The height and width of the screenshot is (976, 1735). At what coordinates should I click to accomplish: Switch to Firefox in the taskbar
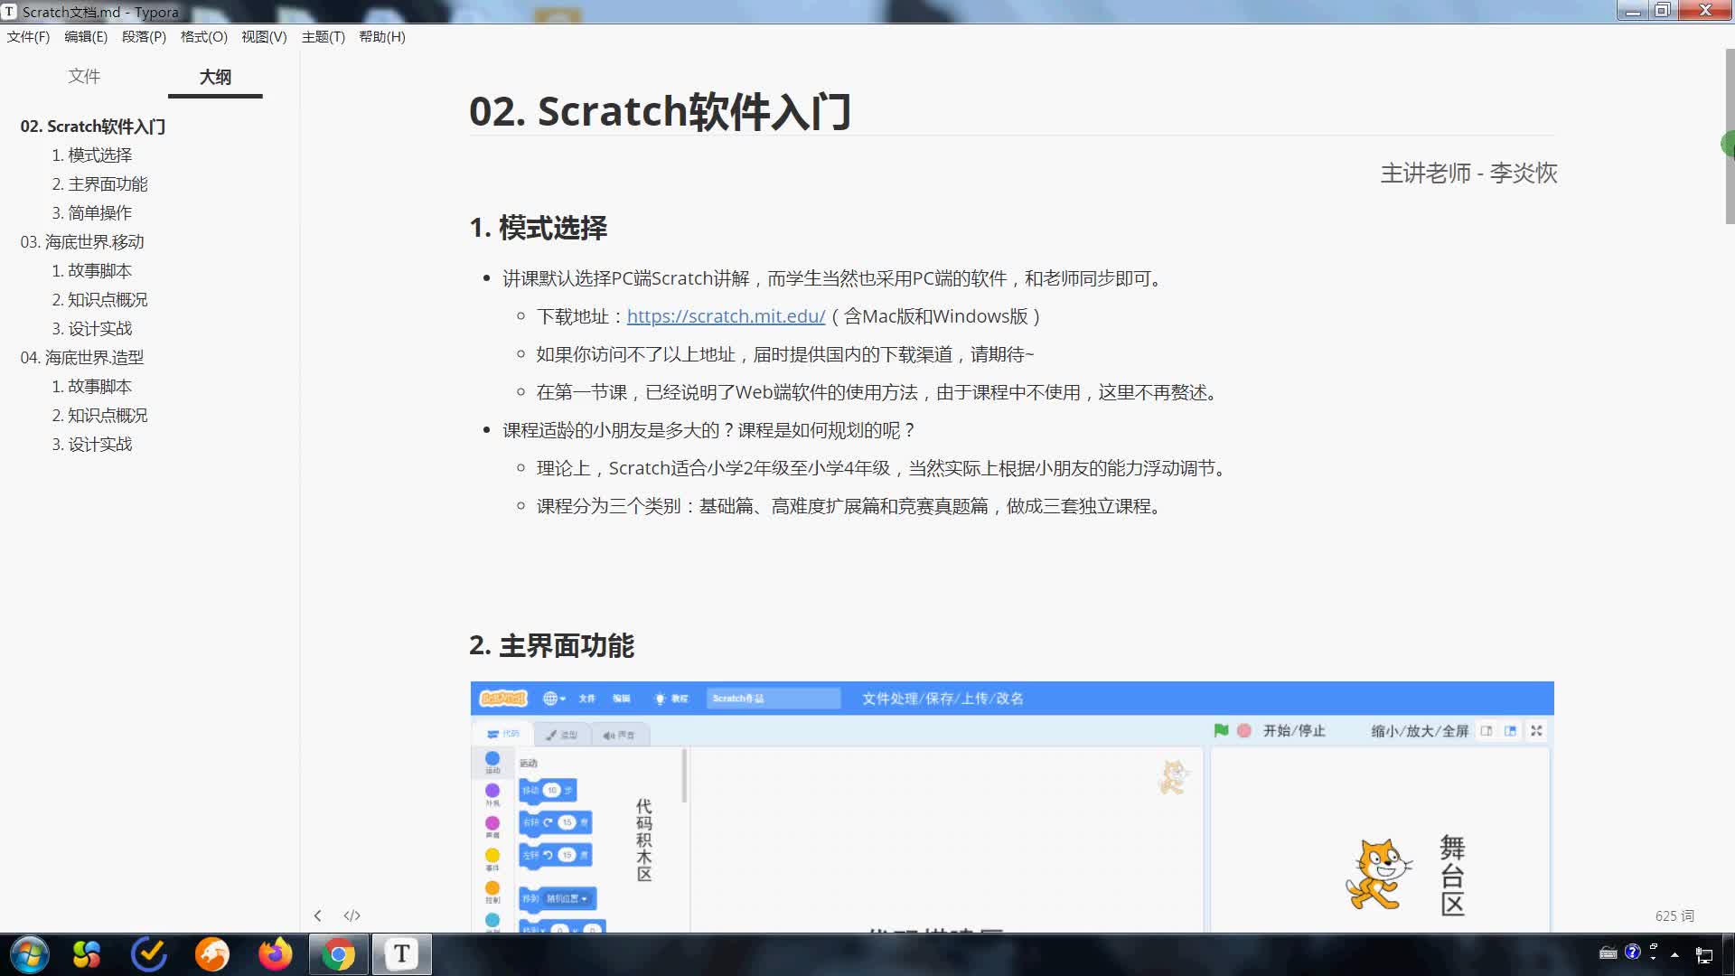coord(276,954)
